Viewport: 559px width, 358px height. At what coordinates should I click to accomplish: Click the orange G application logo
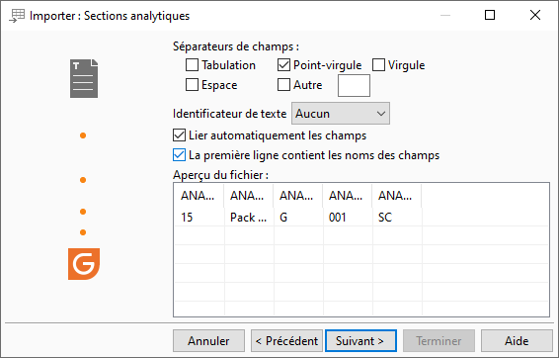point(84,264)
